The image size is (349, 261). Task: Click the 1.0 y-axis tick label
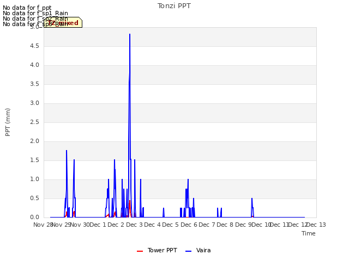coord(34,179)
